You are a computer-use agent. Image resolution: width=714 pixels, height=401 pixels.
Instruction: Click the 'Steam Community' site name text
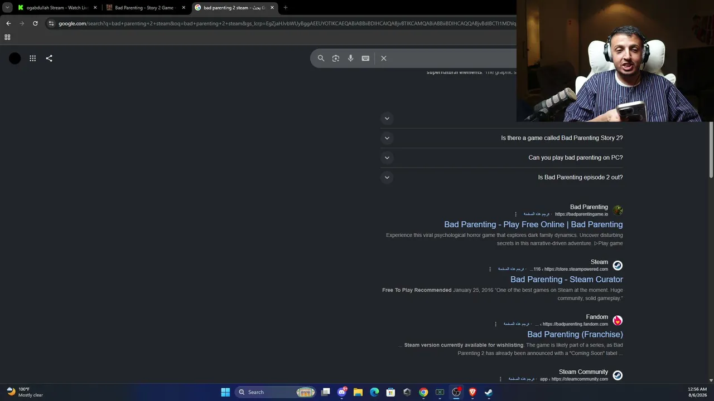tap(583, 372)
